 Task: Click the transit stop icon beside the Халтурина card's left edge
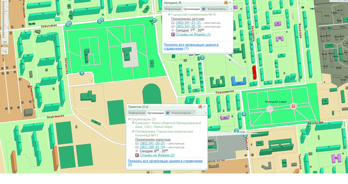tap(154, 20)
